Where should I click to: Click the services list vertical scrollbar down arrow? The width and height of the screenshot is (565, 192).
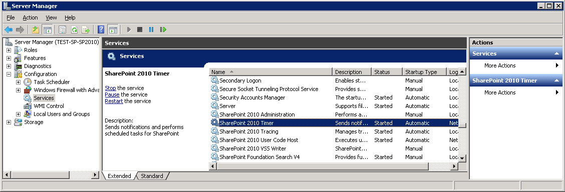[x=462, y=158]
